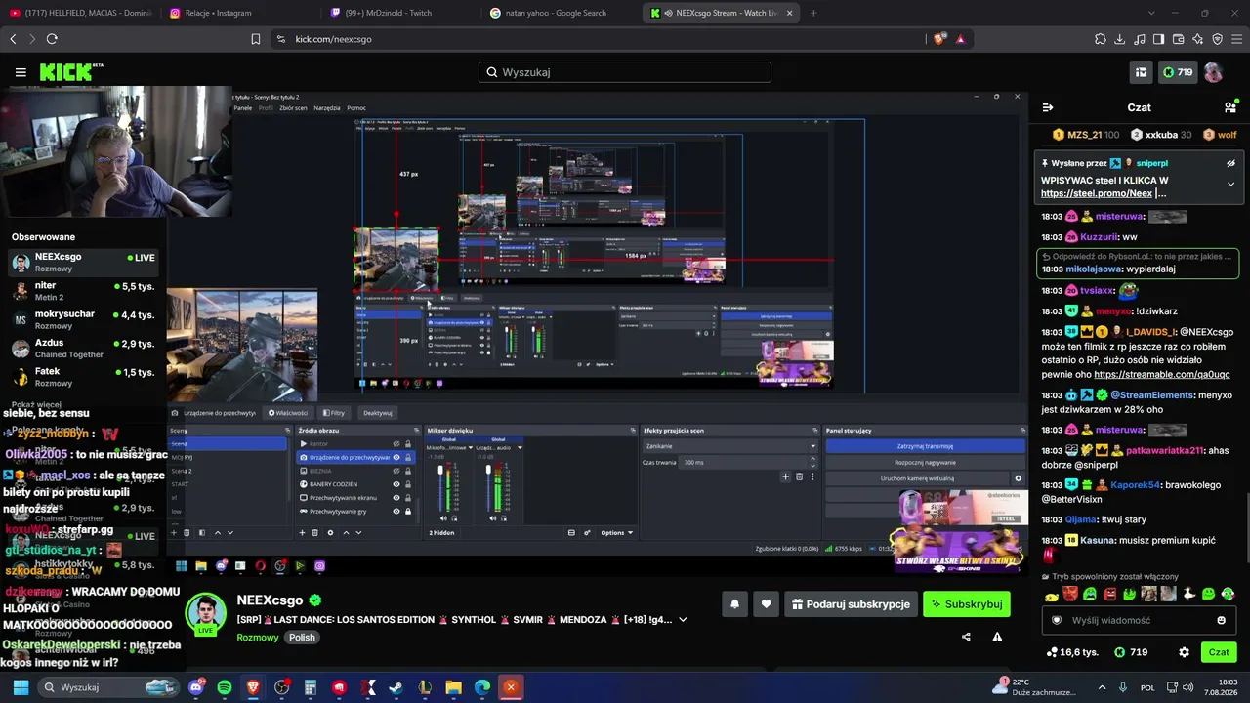Click the Wyślij wiadomość chat input
The height and width of the screenshot is (703, 1250).
click(x=1138, y=620)
